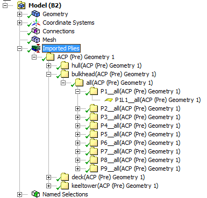Screen dimensions: 207x198
Task: Select ACP (Pre) Geometry 1 label
Action: 85,57
